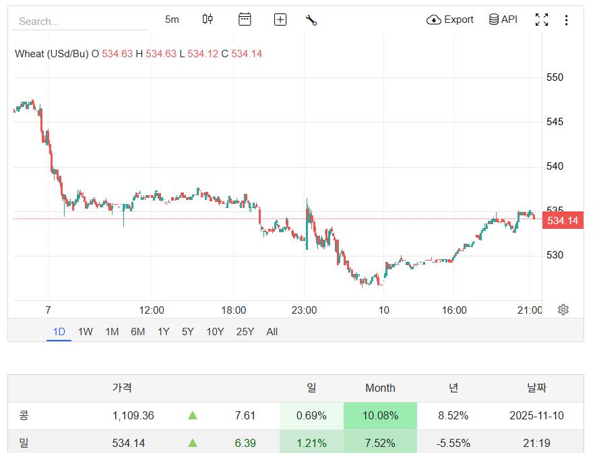The image size is (599, 453).
Task: Open the candlestick chart type selector
Action: click(208, 20)
